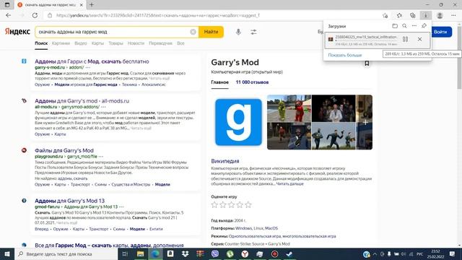
Task: Switch to the Товары tab
Action: coord(115,43)
